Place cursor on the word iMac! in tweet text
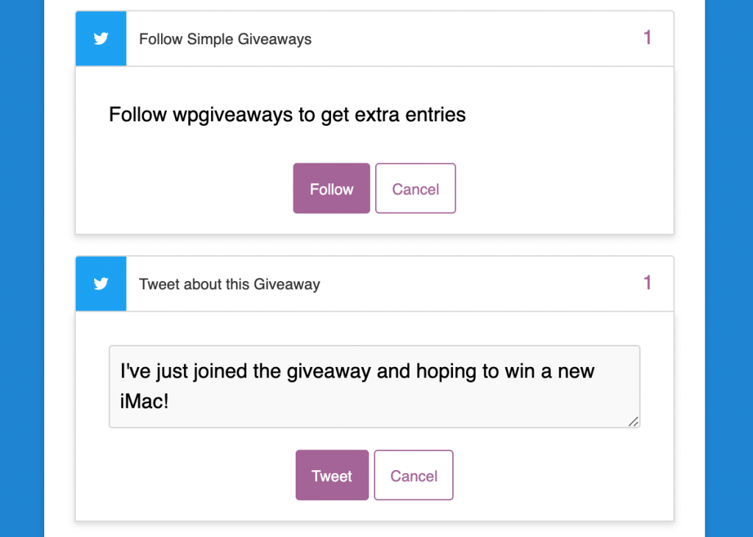This screenshot has width=753, height=537. 144,401
